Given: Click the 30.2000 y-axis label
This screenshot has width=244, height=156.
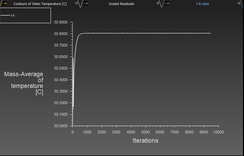Looking at the screenshot, I should [61, 103].
